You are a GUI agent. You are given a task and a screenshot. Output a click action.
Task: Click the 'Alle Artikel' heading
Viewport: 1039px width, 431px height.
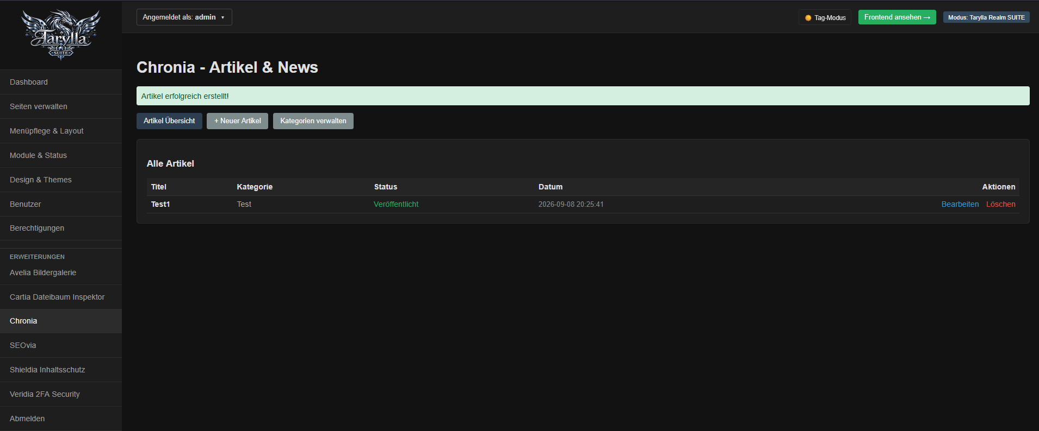pos(170,163)
